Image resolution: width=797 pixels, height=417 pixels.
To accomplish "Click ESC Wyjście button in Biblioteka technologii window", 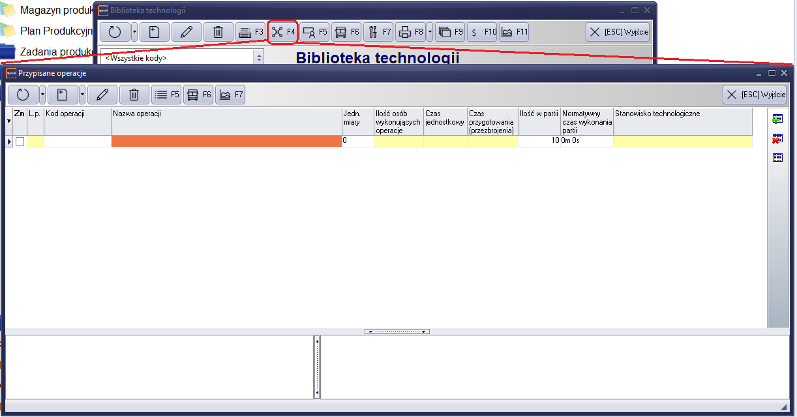I will 618,32.
